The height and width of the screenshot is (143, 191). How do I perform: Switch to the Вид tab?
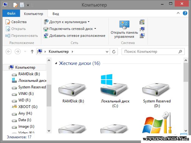click(56, 14)
